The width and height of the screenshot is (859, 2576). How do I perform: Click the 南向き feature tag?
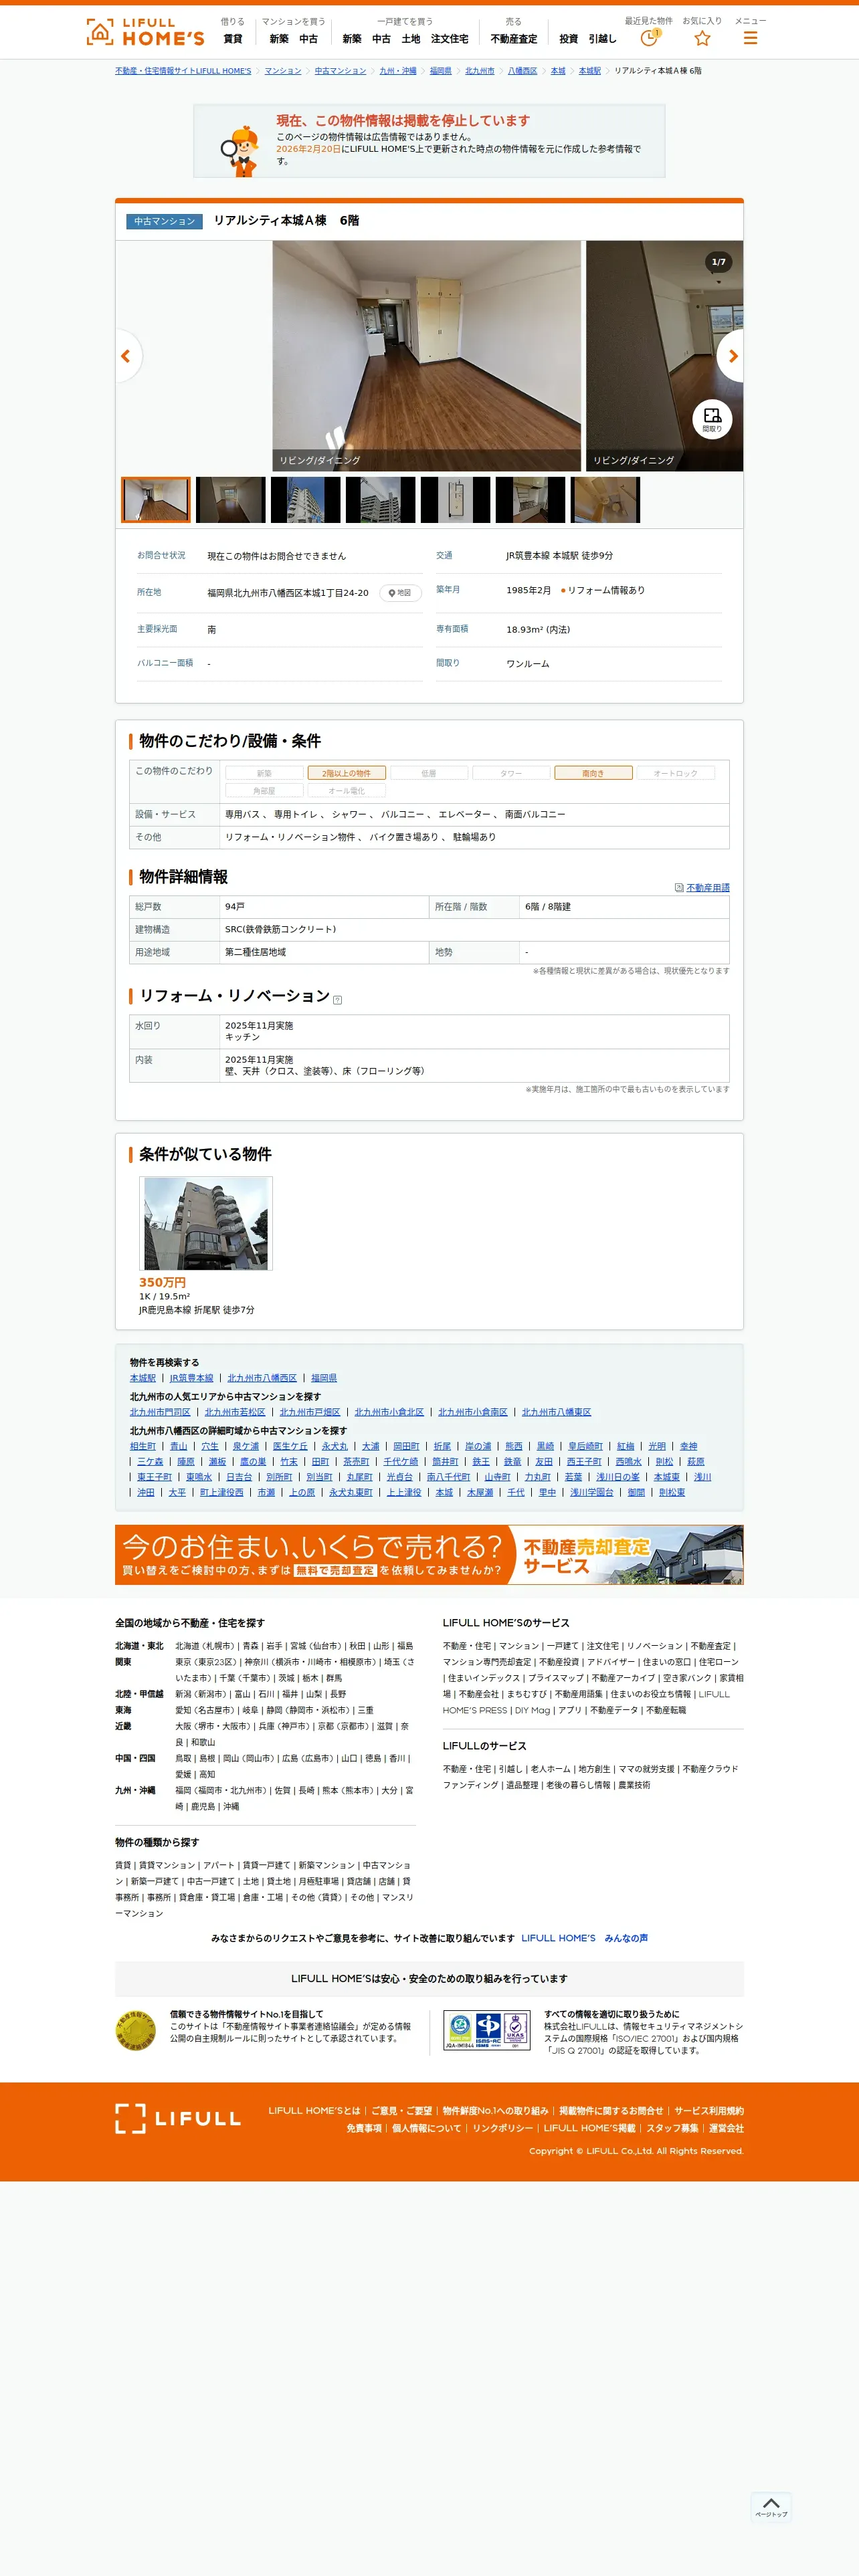point(593,773)
